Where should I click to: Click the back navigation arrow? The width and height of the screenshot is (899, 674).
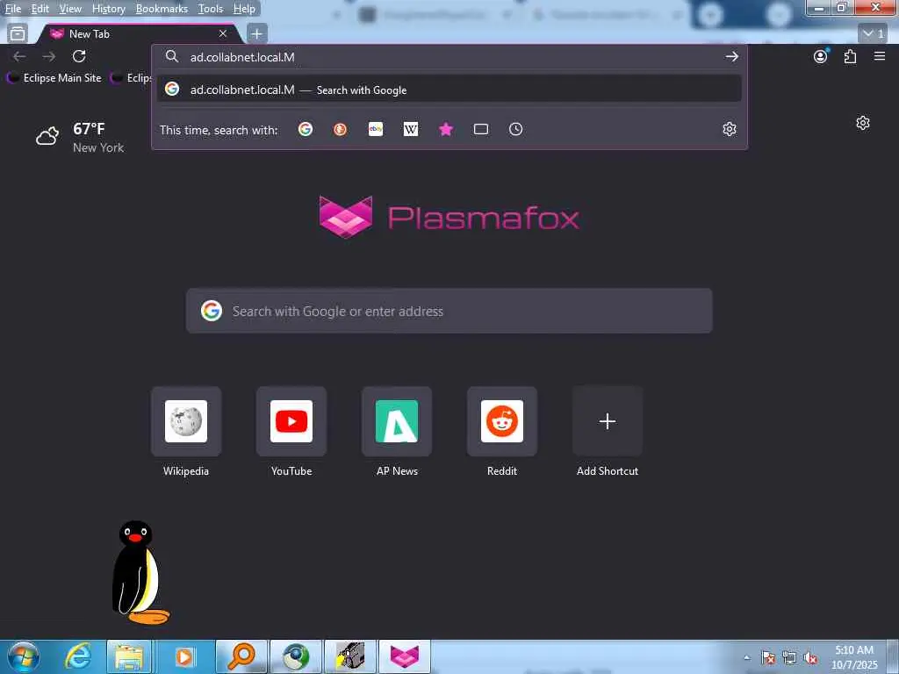point(19,56)
